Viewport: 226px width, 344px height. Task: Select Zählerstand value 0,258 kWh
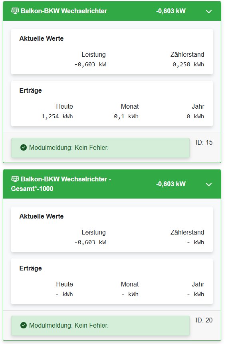tap(188, 64)
